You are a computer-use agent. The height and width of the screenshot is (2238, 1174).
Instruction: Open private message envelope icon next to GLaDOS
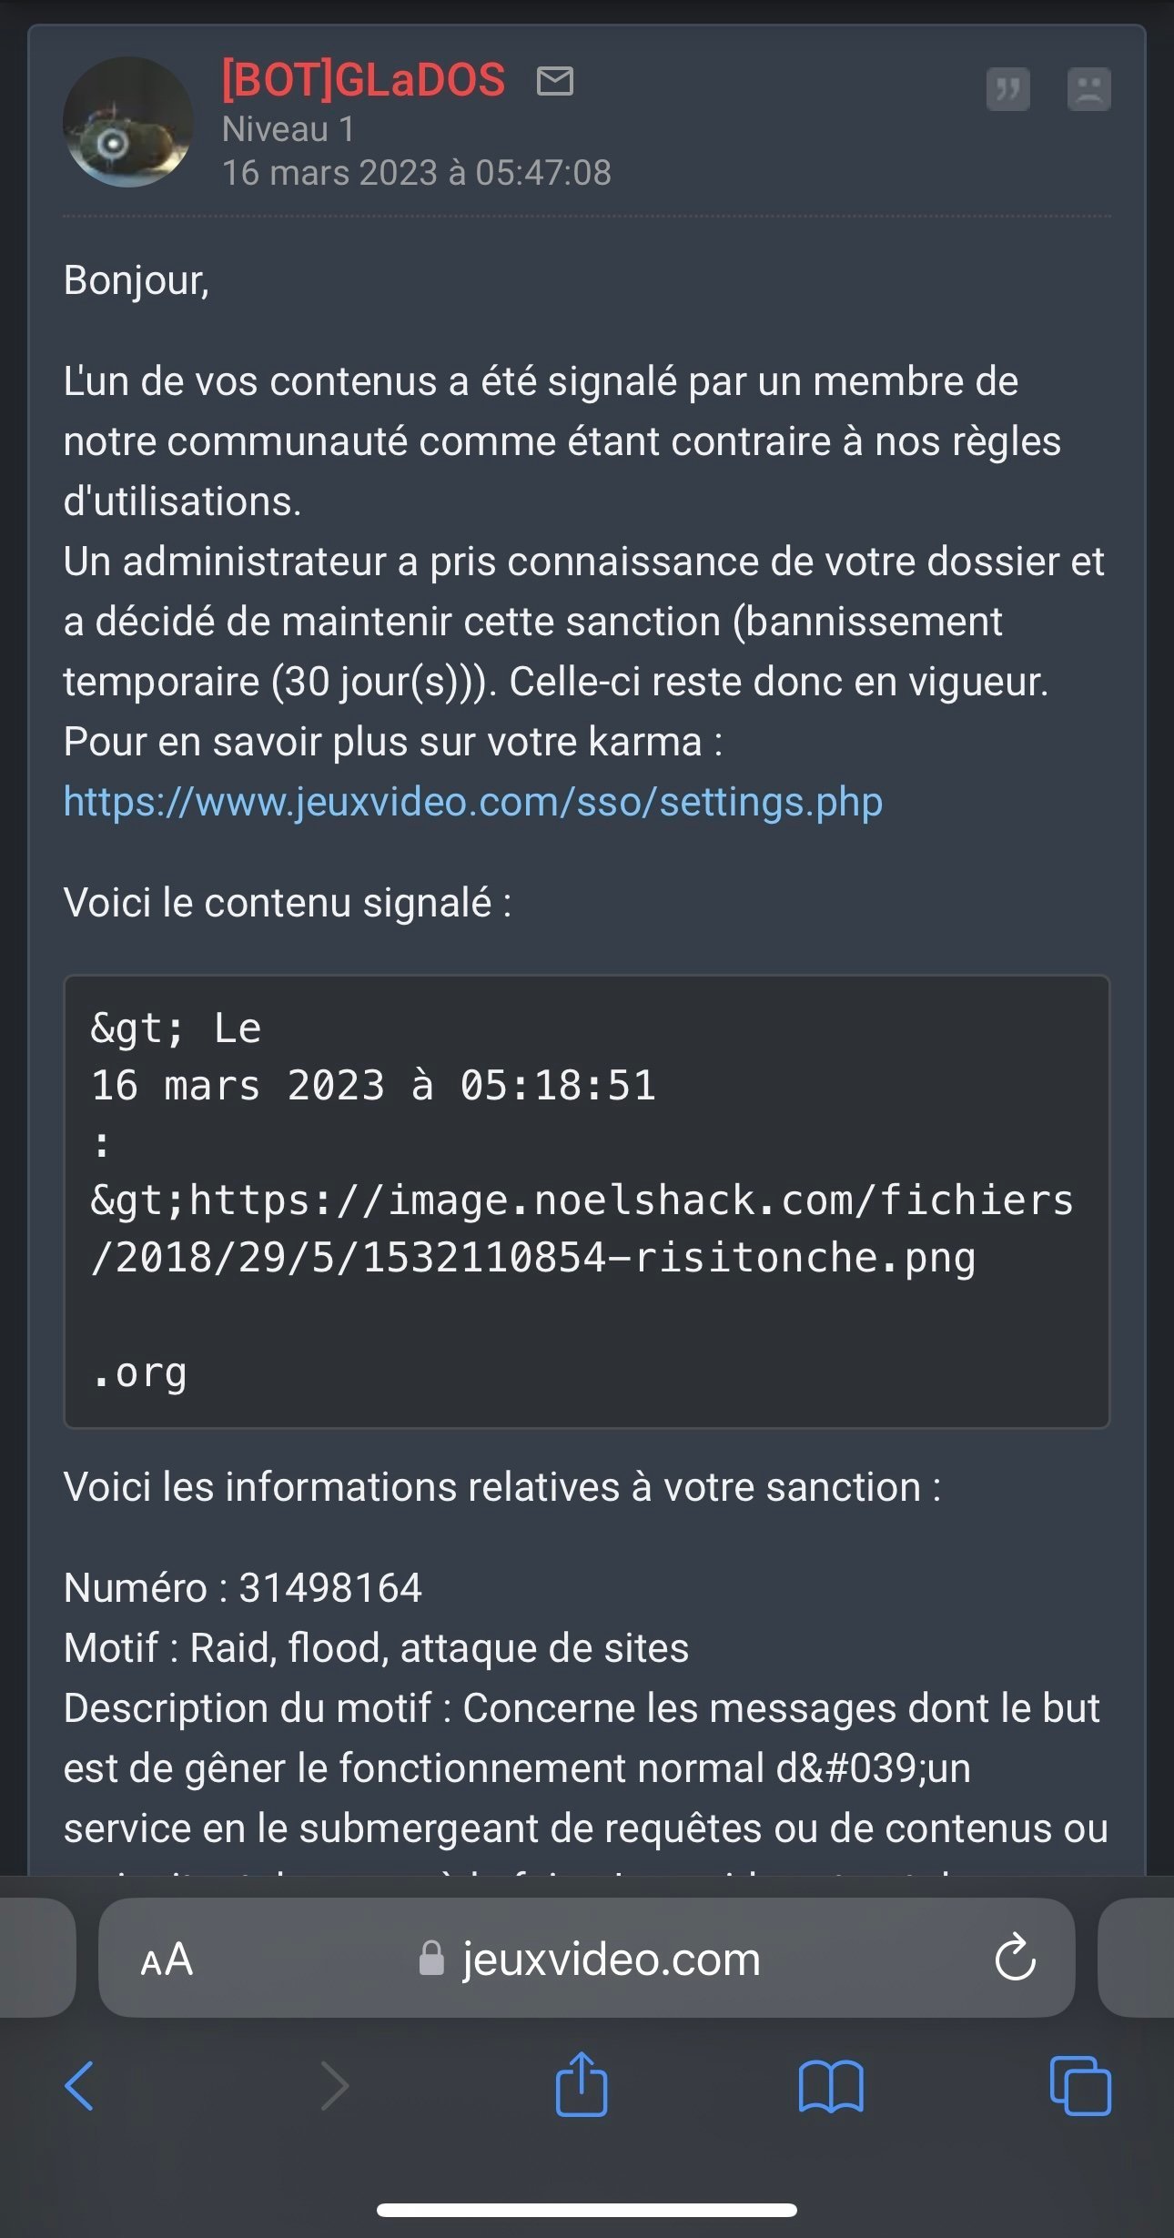coord(555,81)
